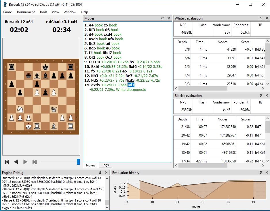Click Depth column header in White's evaluation
The image size is (270, 211).
coord(182,42)
